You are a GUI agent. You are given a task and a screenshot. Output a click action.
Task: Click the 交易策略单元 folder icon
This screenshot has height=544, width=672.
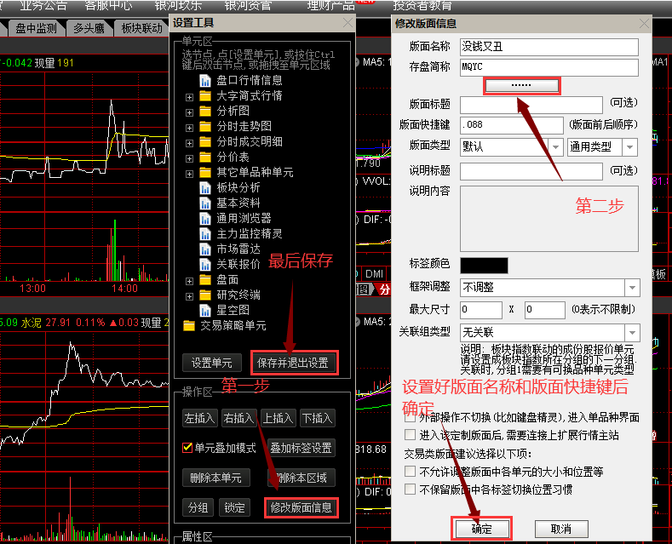(x=189, y=326)
